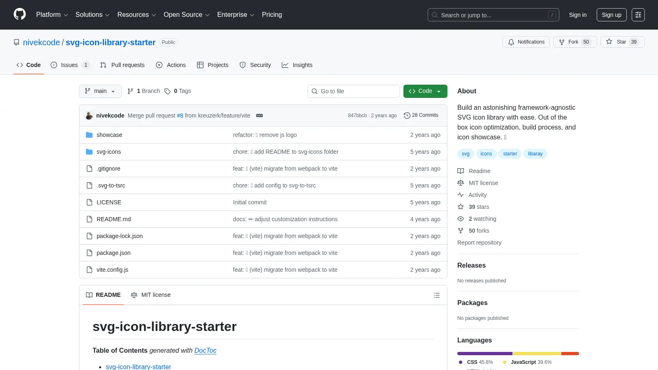658x370 pixels.
Task: Open pull request #8 link
Action: (180, 116)
